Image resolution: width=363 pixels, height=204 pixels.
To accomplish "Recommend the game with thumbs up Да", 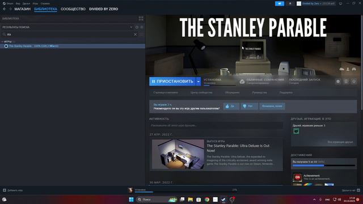I will [x=231, y=106].
